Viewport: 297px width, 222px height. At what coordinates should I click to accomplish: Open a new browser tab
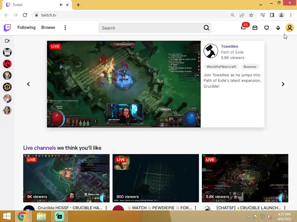coord(78,5)
